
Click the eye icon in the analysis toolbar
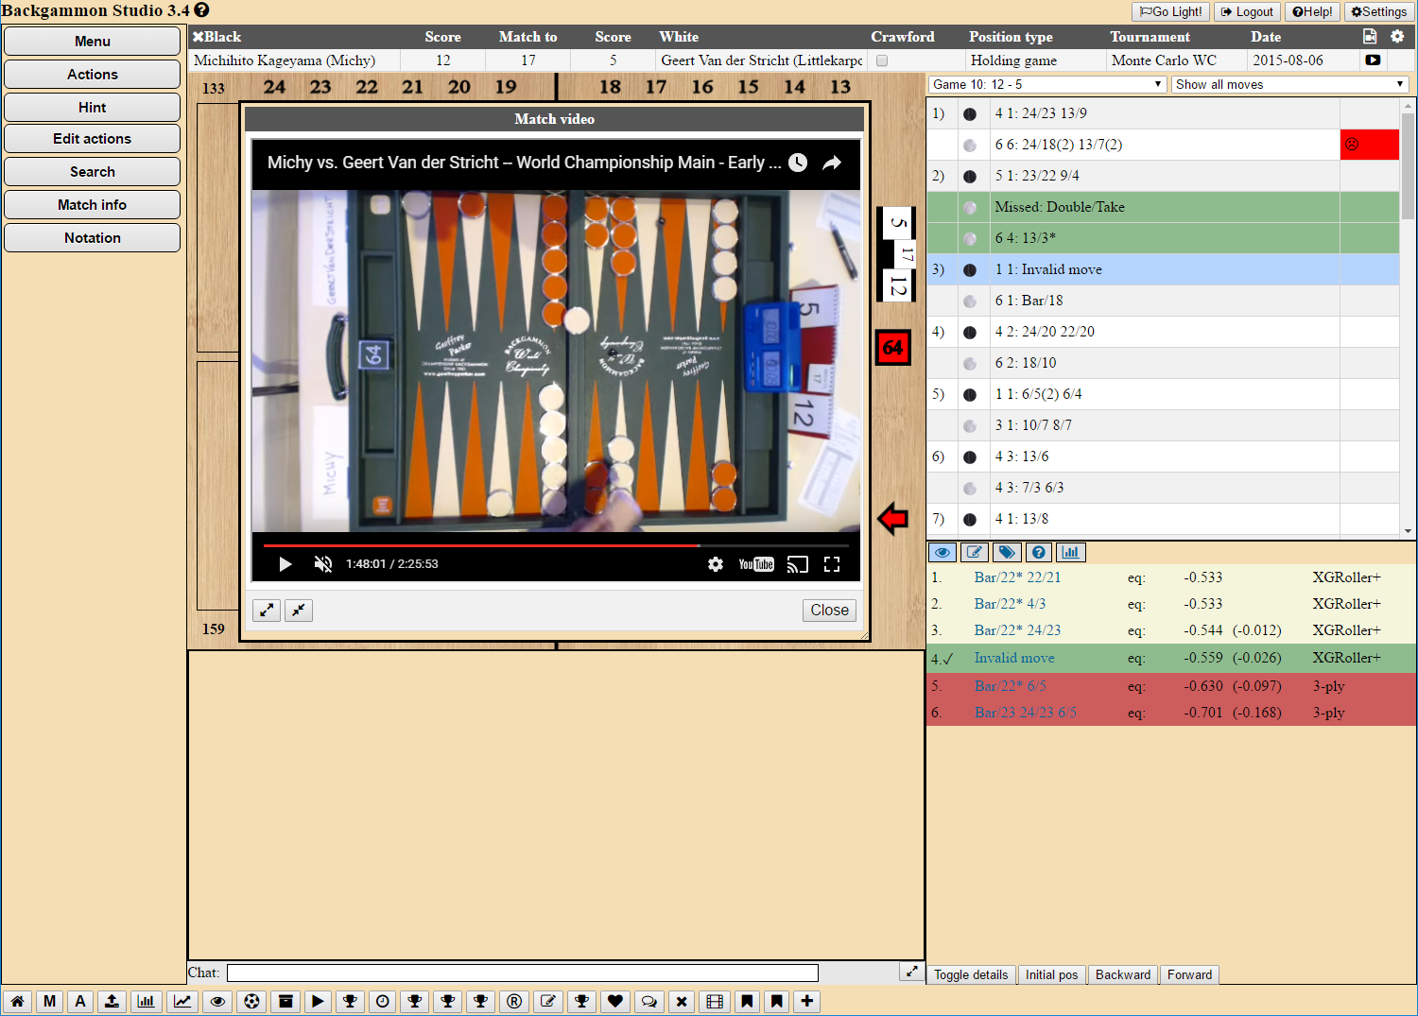[x=942, y=553]
